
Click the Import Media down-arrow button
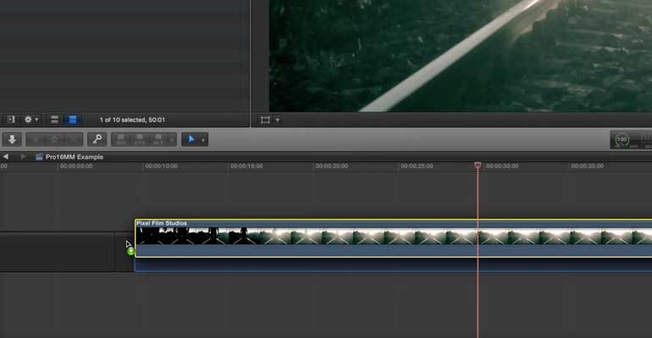click(12, 139)
